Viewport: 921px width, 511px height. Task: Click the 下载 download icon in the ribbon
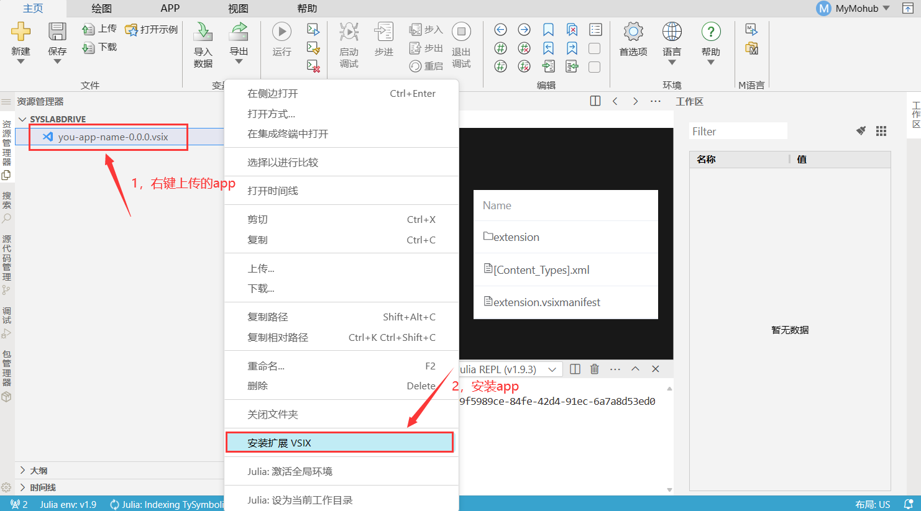pos(88,47)
